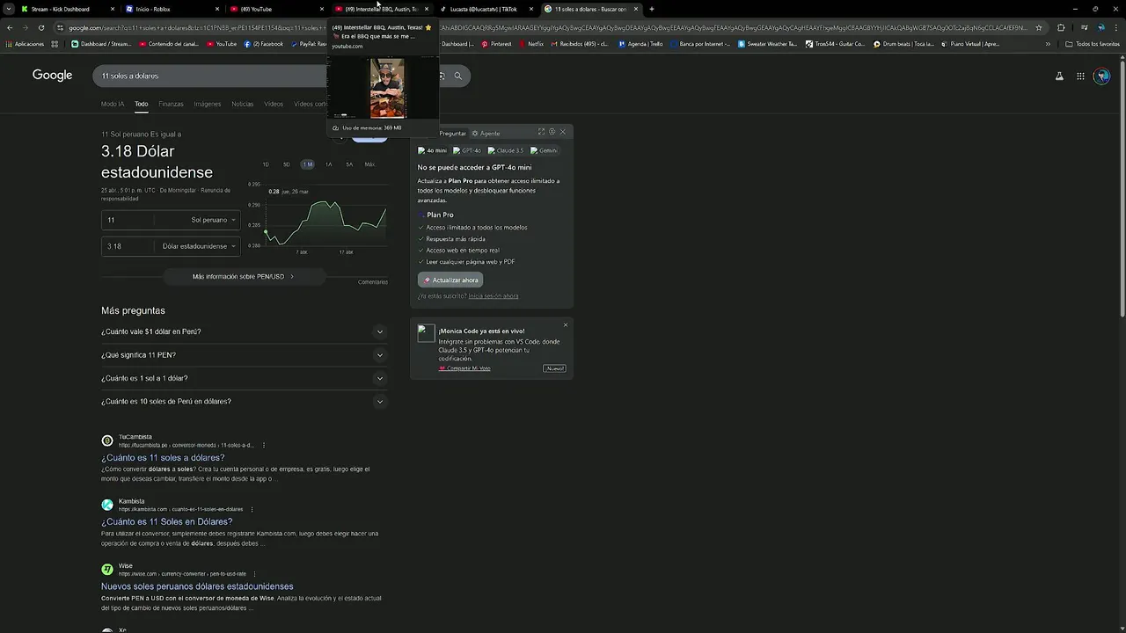The width and height of the screenshot is (1126, 633).
Task: Open the Chrome three-dot menu
Action: point(1116,28)
